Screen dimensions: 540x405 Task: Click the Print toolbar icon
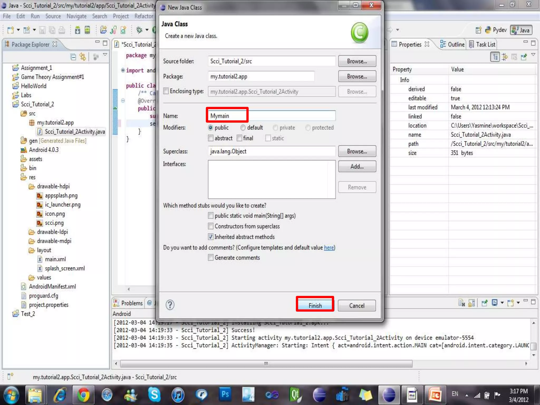[x=62, y=30]
